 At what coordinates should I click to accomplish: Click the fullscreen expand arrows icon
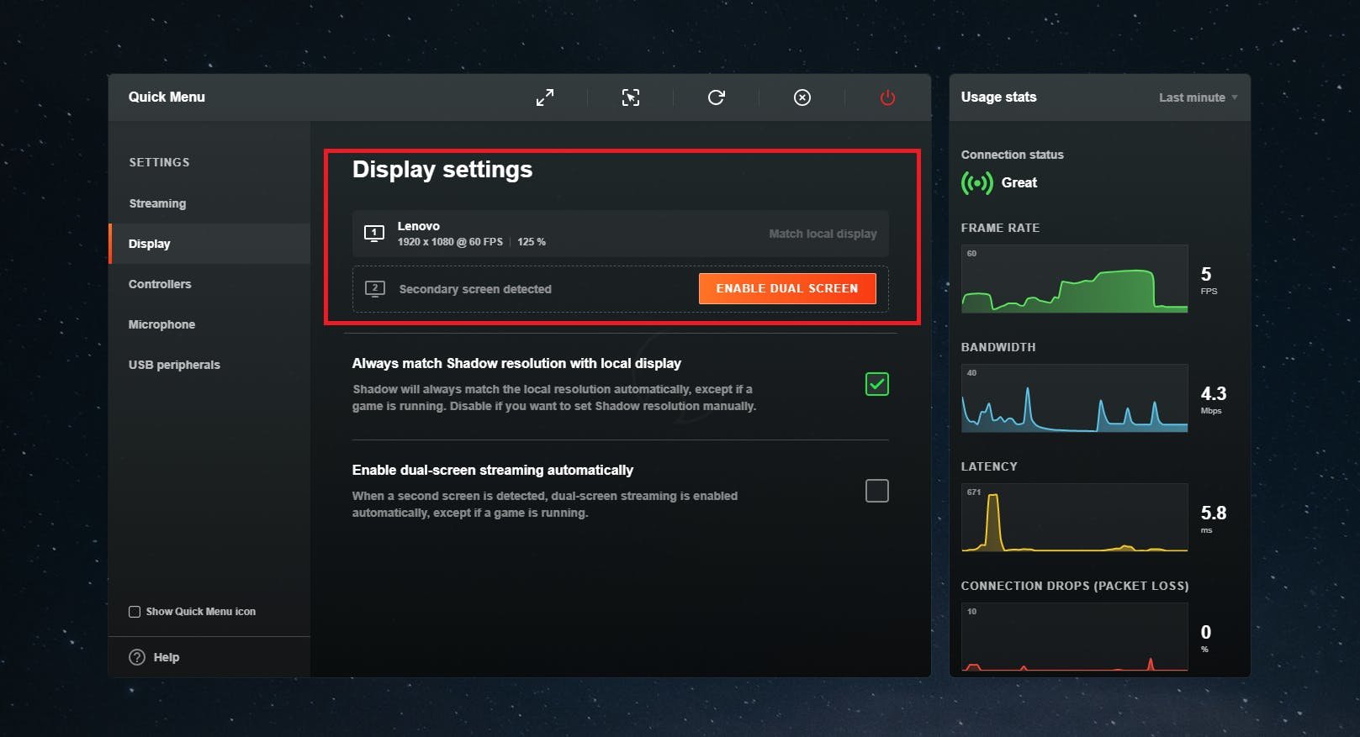(545, 97)
